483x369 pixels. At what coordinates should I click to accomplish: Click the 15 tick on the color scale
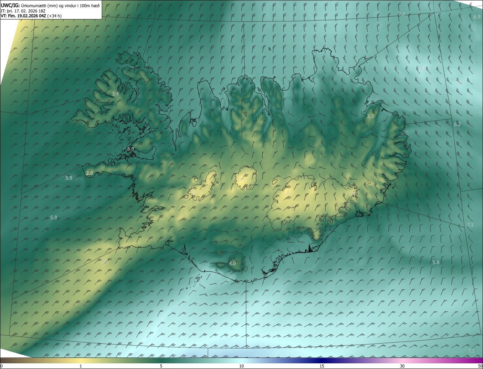tap(322, 366)
